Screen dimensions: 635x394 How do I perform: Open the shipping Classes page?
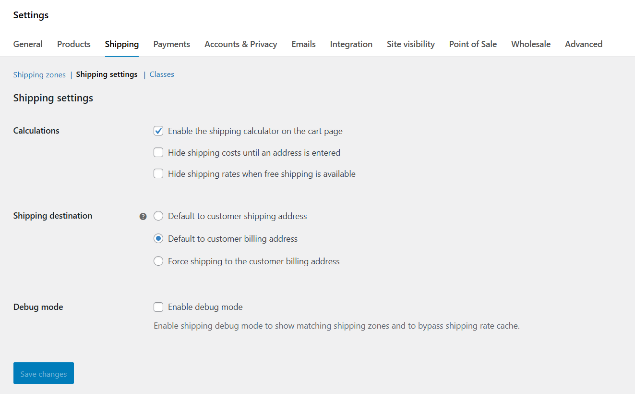point(161,74)
